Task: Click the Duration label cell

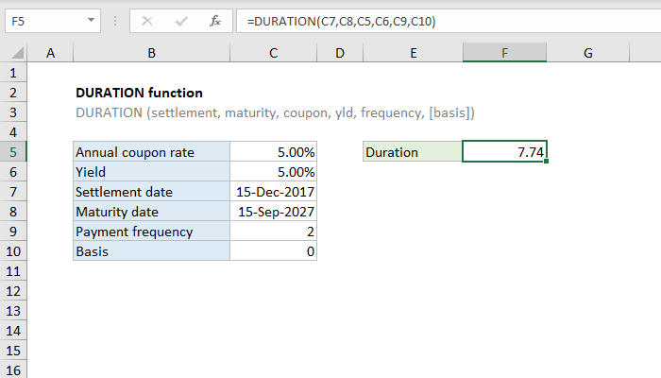Action: tap(413, 152)
